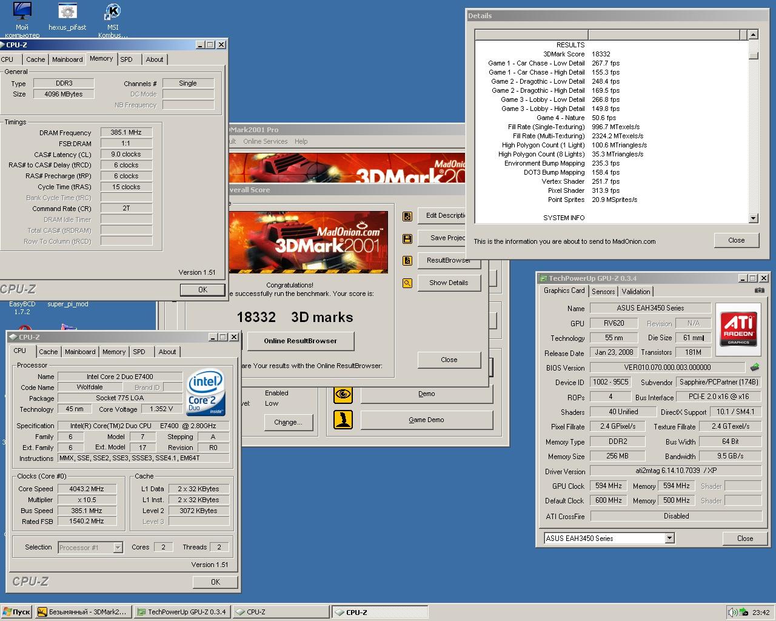Click the eye icon beside Demo
Screen dimensions: 776x621
343,394
